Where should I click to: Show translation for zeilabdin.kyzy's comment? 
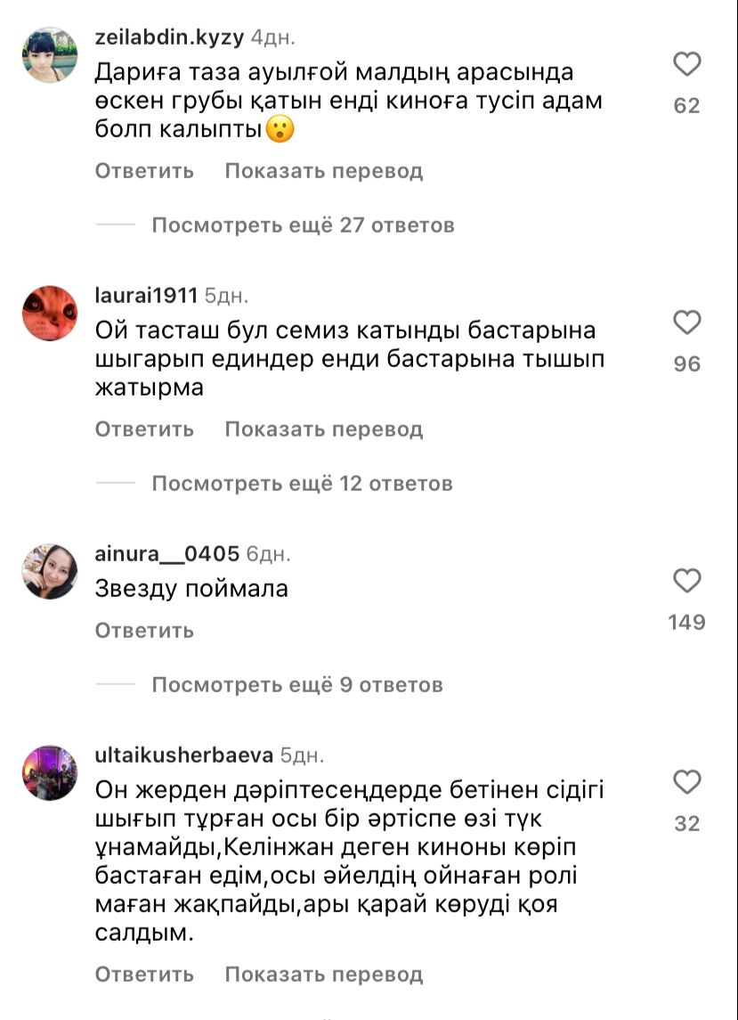pyautogui.click(x=324, y=171)
